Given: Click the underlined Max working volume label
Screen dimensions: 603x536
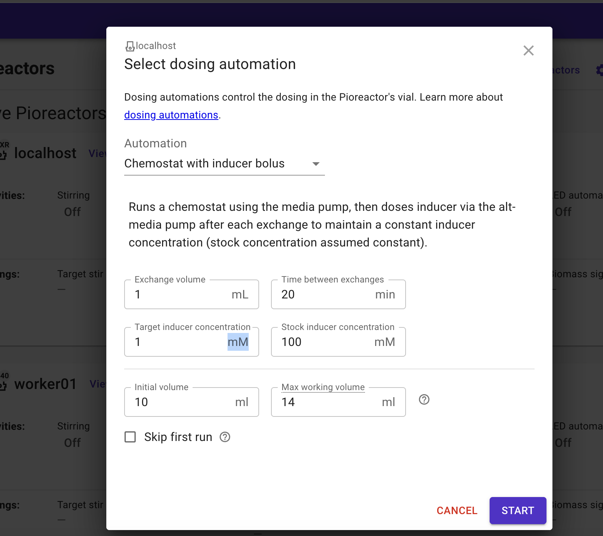Looking at the screenshot, I should click(323, 387).
